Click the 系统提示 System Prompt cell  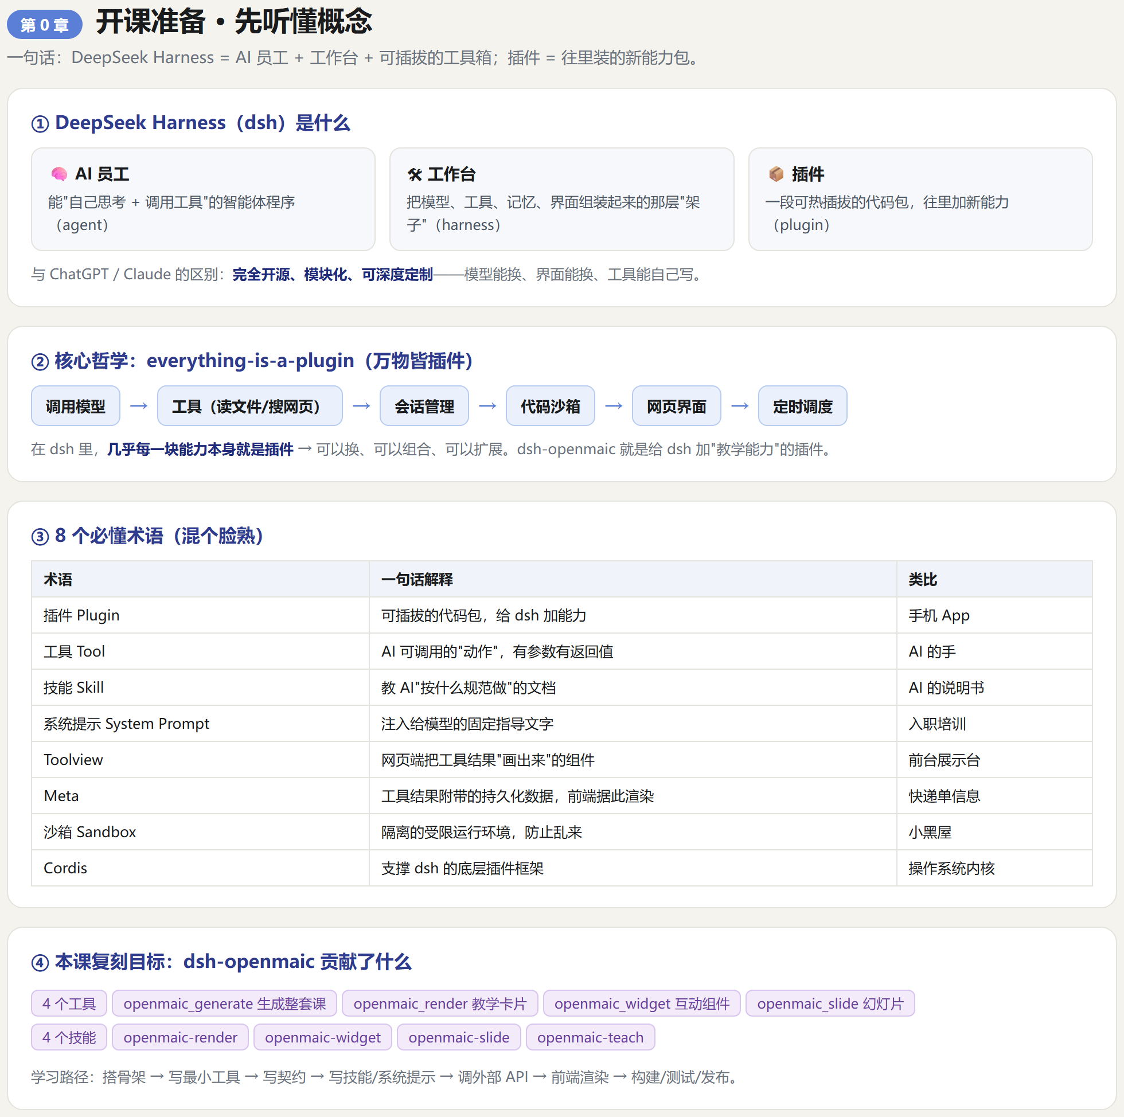pos(200,724)
